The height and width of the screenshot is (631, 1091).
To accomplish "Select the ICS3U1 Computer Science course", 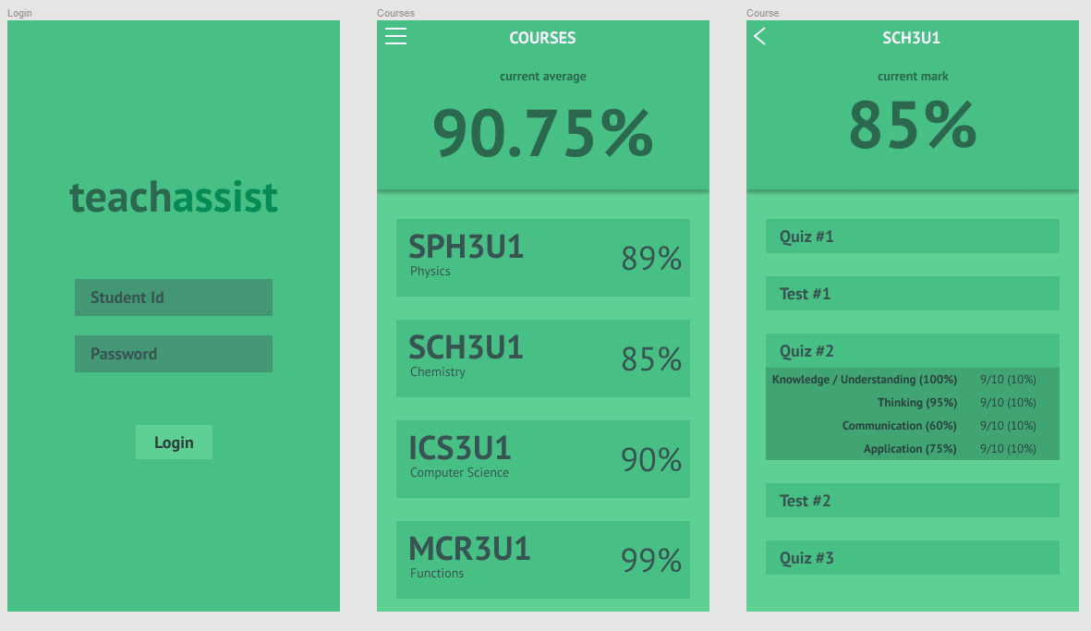I will (542, 459).
